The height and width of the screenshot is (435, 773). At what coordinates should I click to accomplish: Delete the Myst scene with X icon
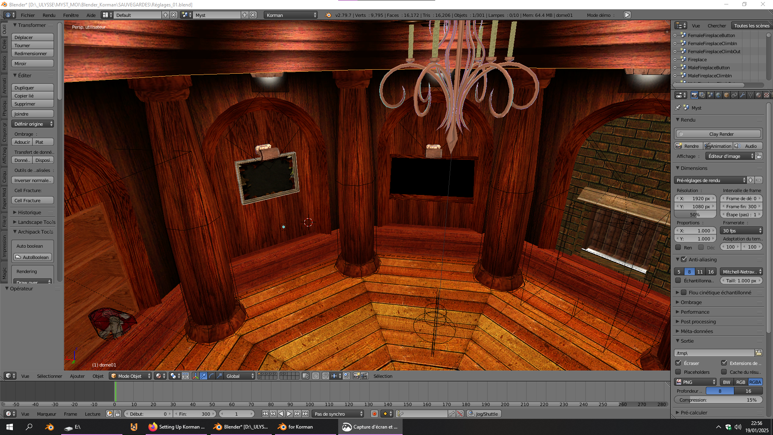click(253, 15)
